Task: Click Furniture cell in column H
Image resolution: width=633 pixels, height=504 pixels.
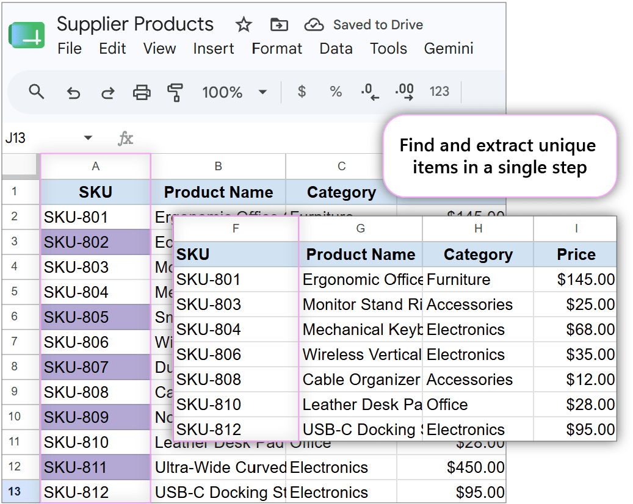Action: (x=479, y=279)
